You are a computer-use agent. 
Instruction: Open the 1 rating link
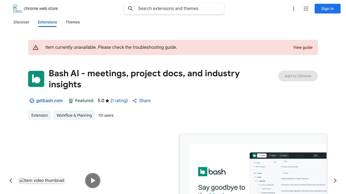tap(119, 101)
